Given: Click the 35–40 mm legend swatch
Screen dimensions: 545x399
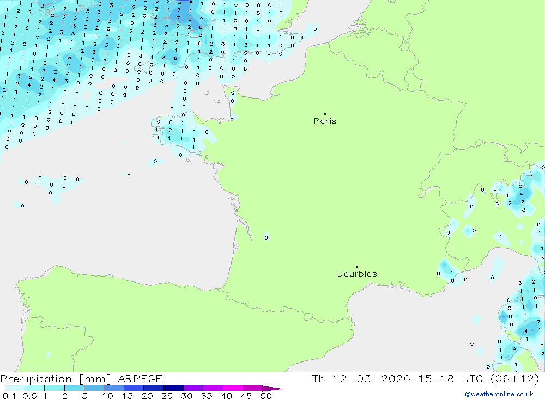Looking at the screenshot, I should tap(213, 388).
